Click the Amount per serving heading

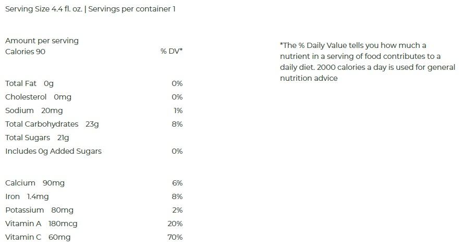click(x=42, y=41)
